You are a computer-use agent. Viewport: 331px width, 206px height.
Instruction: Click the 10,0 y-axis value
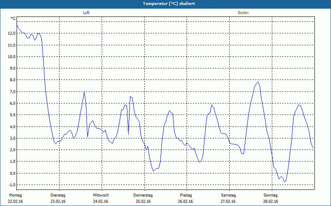tap(12, 56)
